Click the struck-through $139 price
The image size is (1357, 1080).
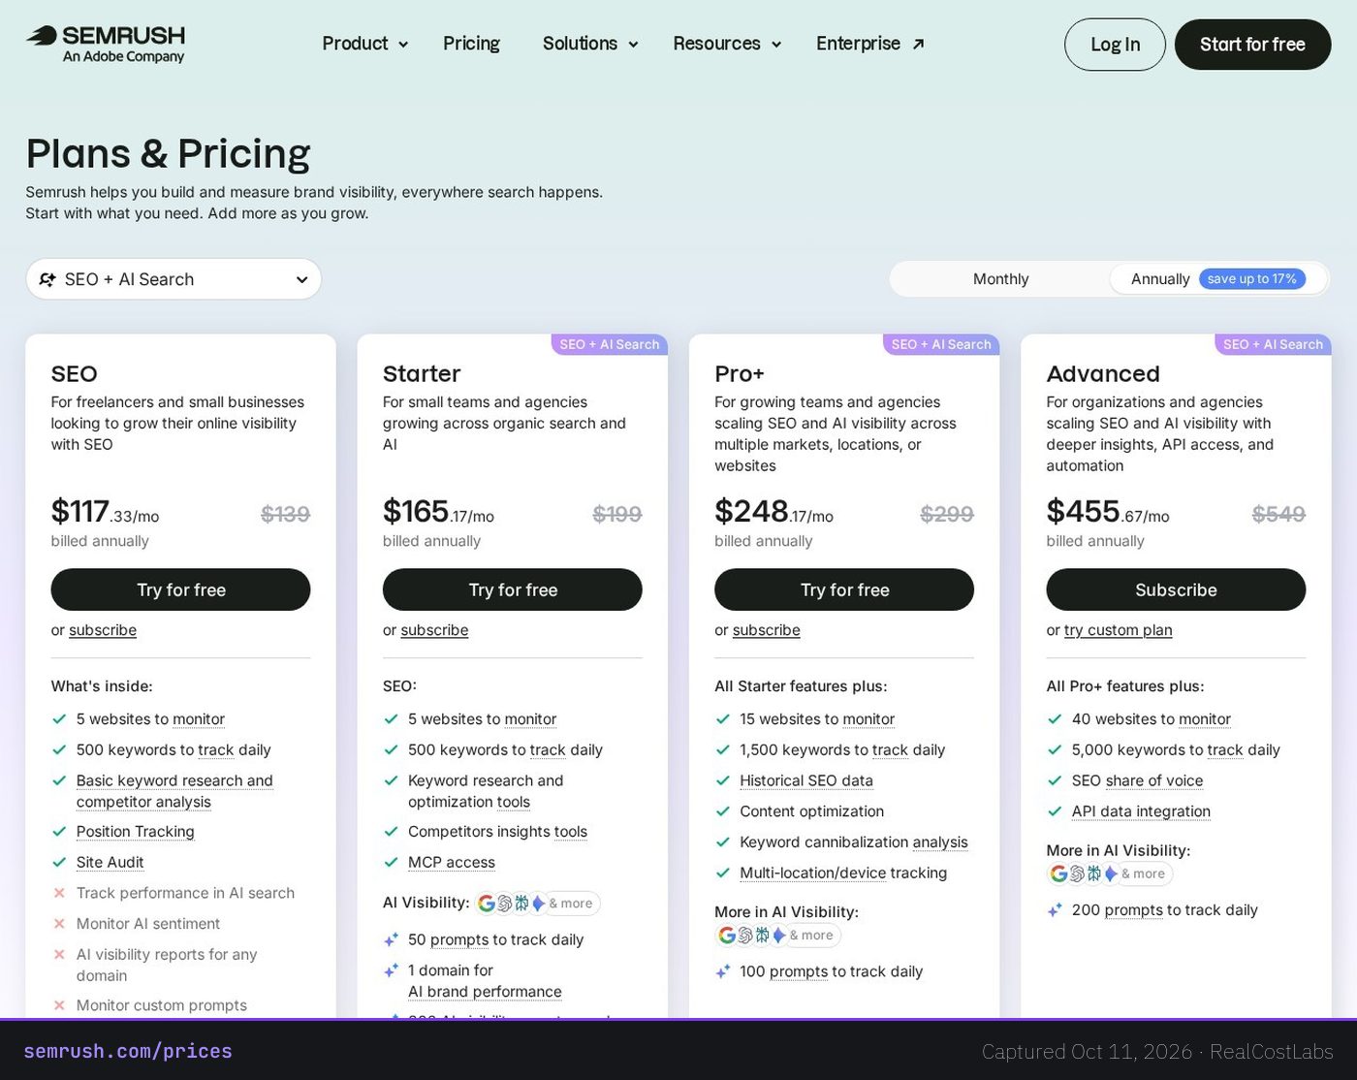coord(285,514)
